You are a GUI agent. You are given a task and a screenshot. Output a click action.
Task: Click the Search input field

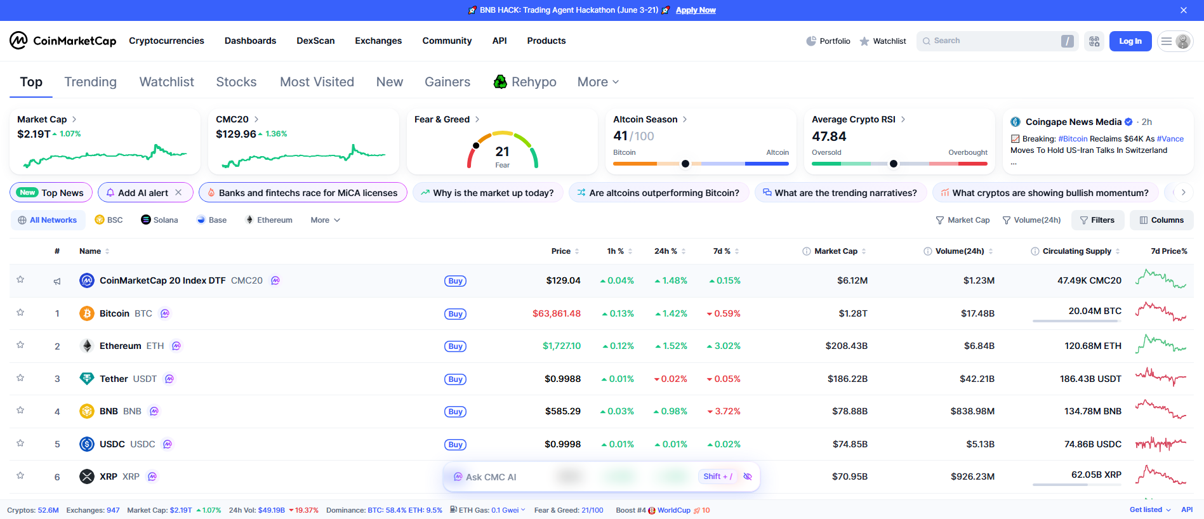coord(997,41)
